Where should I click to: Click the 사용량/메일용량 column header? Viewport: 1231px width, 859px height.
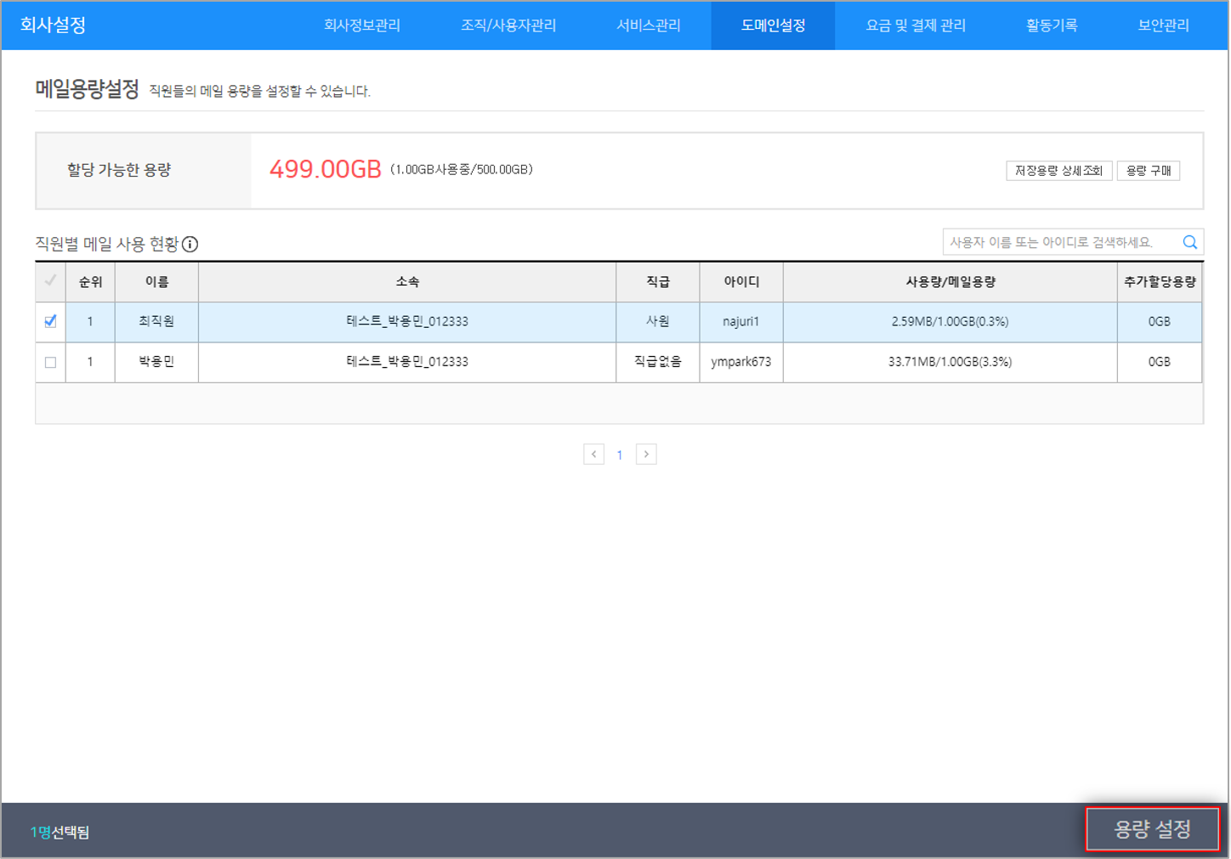pyautogui.click(x=950, y=282)
